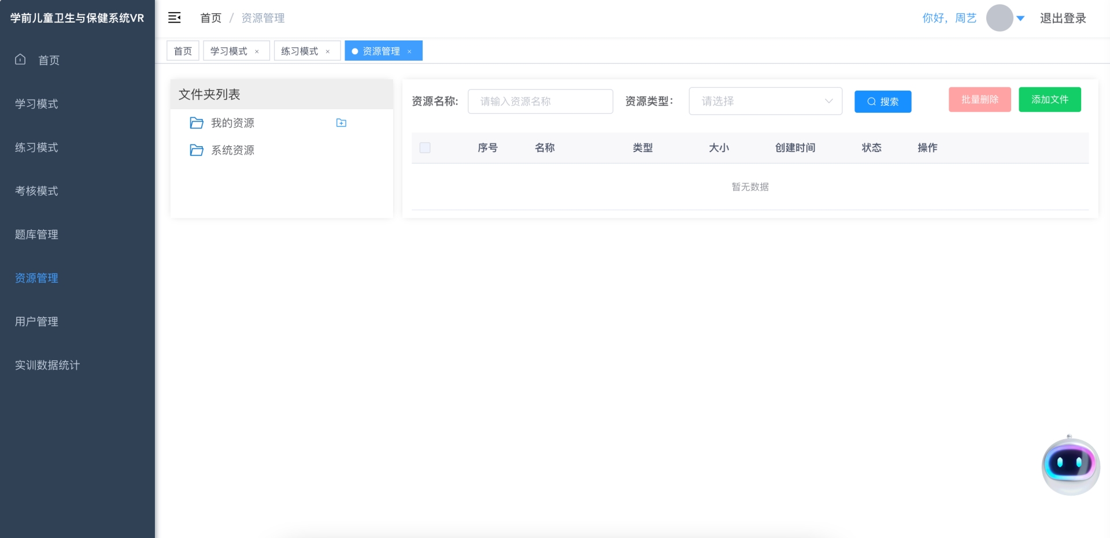Open the 资源类型 dropdown

(x=765, y=101)
